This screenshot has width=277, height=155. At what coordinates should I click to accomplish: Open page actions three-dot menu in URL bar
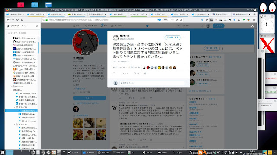[x=173, y=20]
